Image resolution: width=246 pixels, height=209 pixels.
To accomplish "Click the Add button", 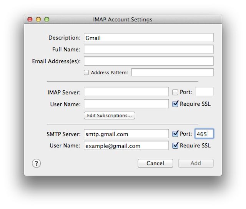I will (196, 163).
